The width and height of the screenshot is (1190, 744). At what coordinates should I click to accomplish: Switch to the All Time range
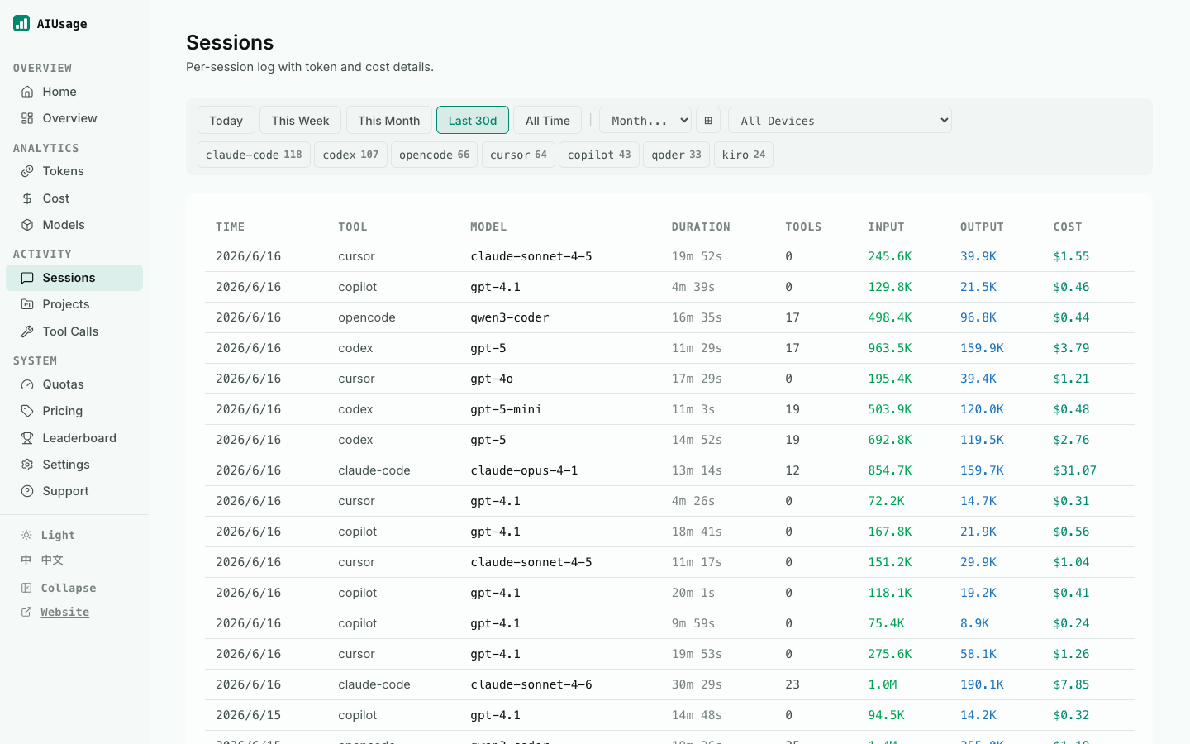548,121
